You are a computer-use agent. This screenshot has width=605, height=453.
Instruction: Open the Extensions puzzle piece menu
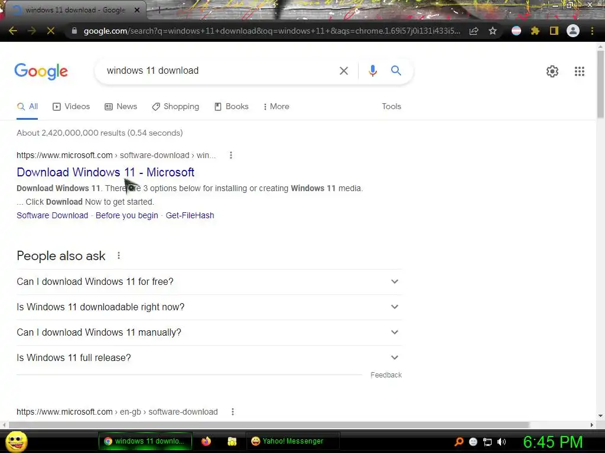click(x=535, y=31)
